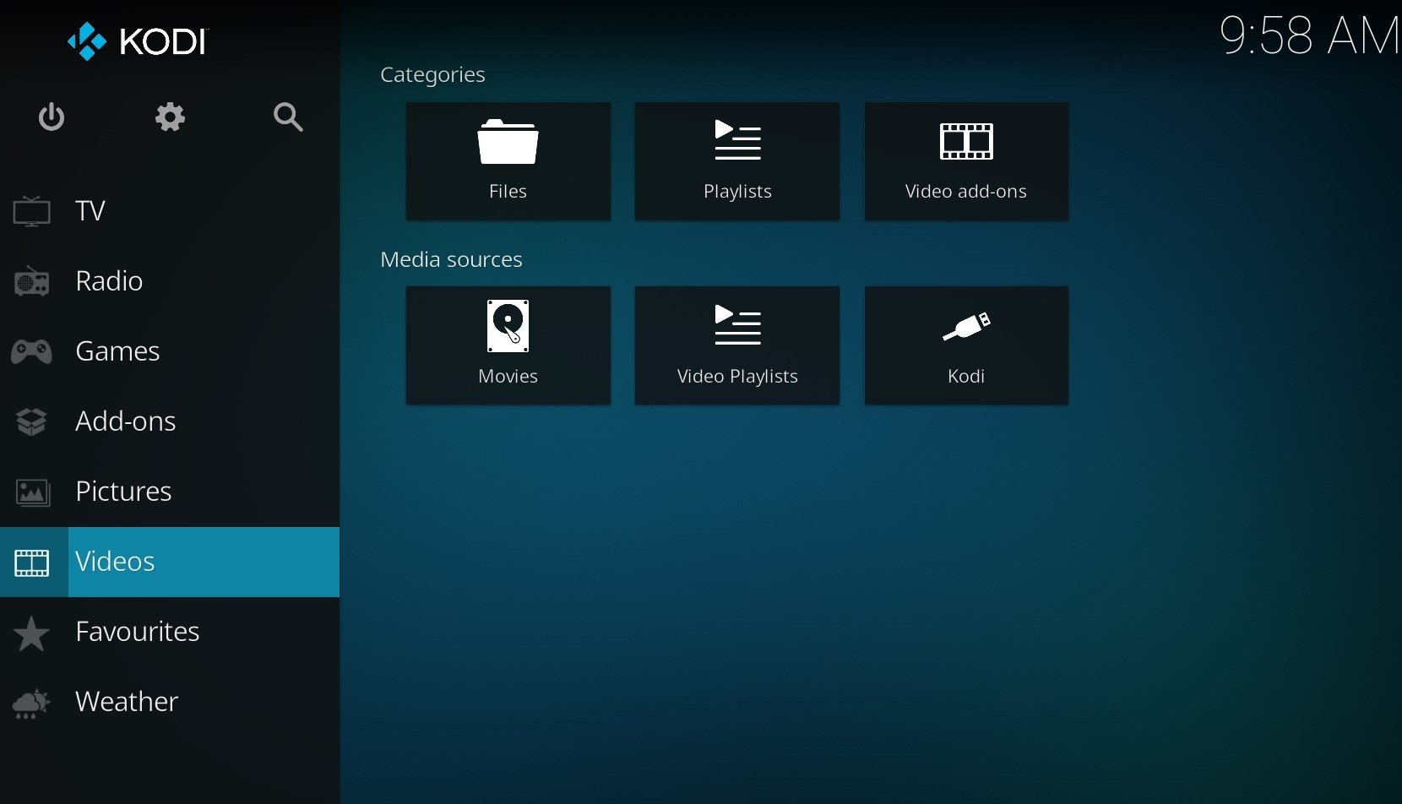Click the Pictures image icon
Viewport: 1402px width, 804px height.
coord(32,492)
